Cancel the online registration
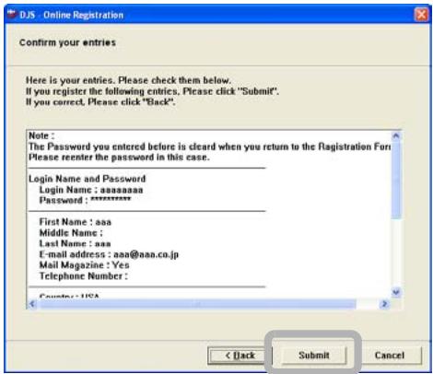Viewport: 433px width, 374px height. (x=390, y=356)
